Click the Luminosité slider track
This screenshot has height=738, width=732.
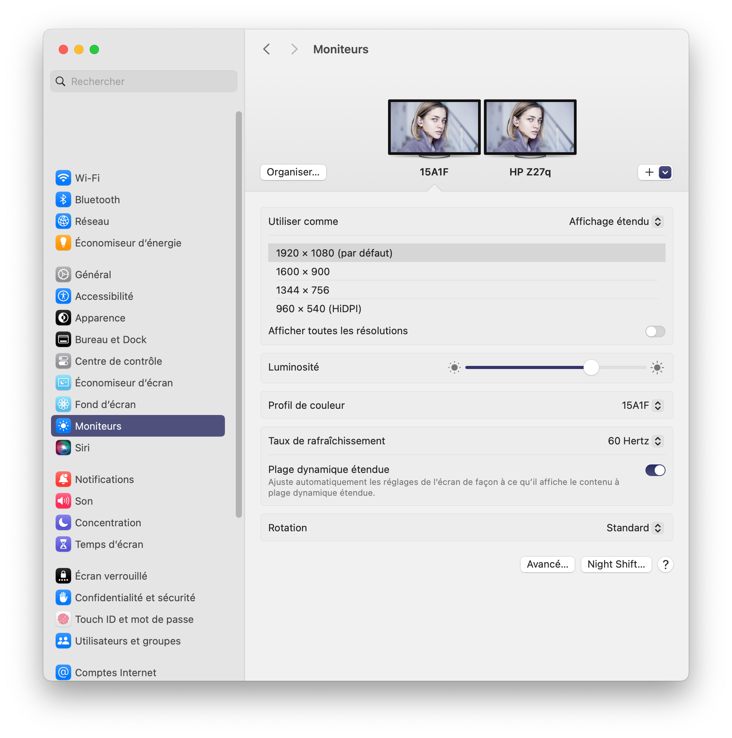click(555, 367)
